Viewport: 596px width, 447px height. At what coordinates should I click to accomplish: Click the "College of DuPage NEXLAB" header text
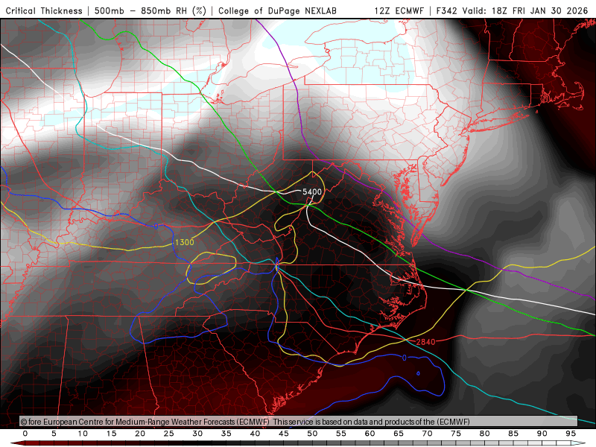(277, 10)
